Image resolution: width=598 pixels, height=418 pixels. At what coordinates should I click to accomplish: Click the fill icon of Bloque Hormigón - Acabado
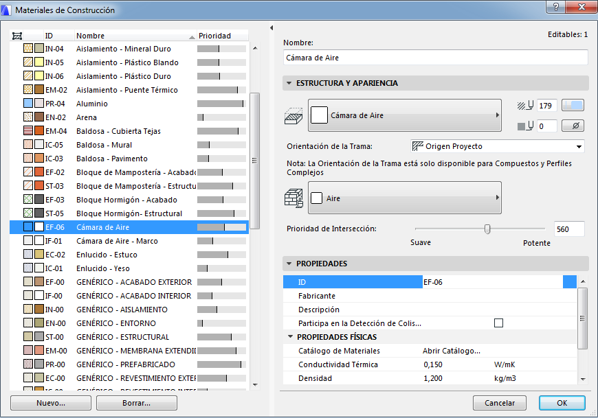point(28,199)
